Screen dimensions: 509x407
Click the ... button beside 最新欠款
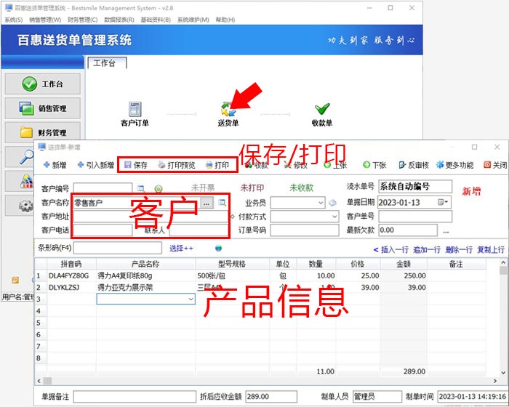tap(446, 231)
